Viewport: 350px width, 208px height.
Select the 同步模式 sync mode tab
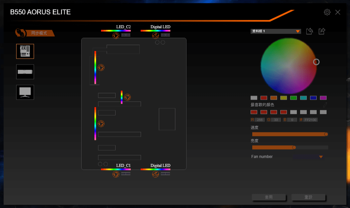click(38, 33)
